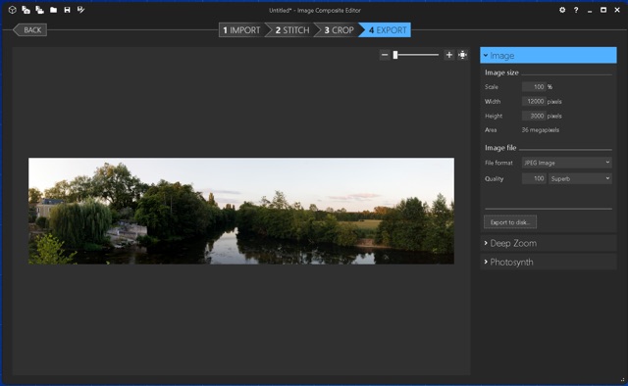This screenshot has height=386, width=628.
Task: Click the '36 megapixels' area value
Action: click(541, 130)
